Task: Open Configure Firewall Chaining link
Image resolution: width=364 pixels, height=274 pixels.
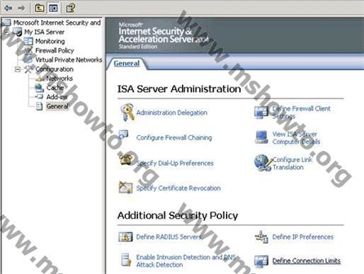Action: 174,137
